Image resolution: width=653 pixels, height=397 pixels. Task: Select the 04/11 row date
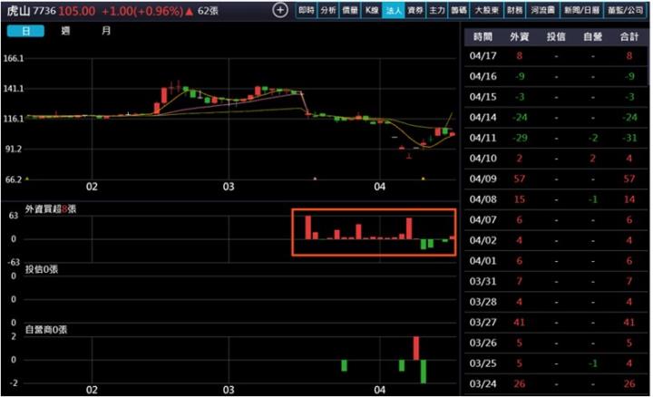pos(483,138)
